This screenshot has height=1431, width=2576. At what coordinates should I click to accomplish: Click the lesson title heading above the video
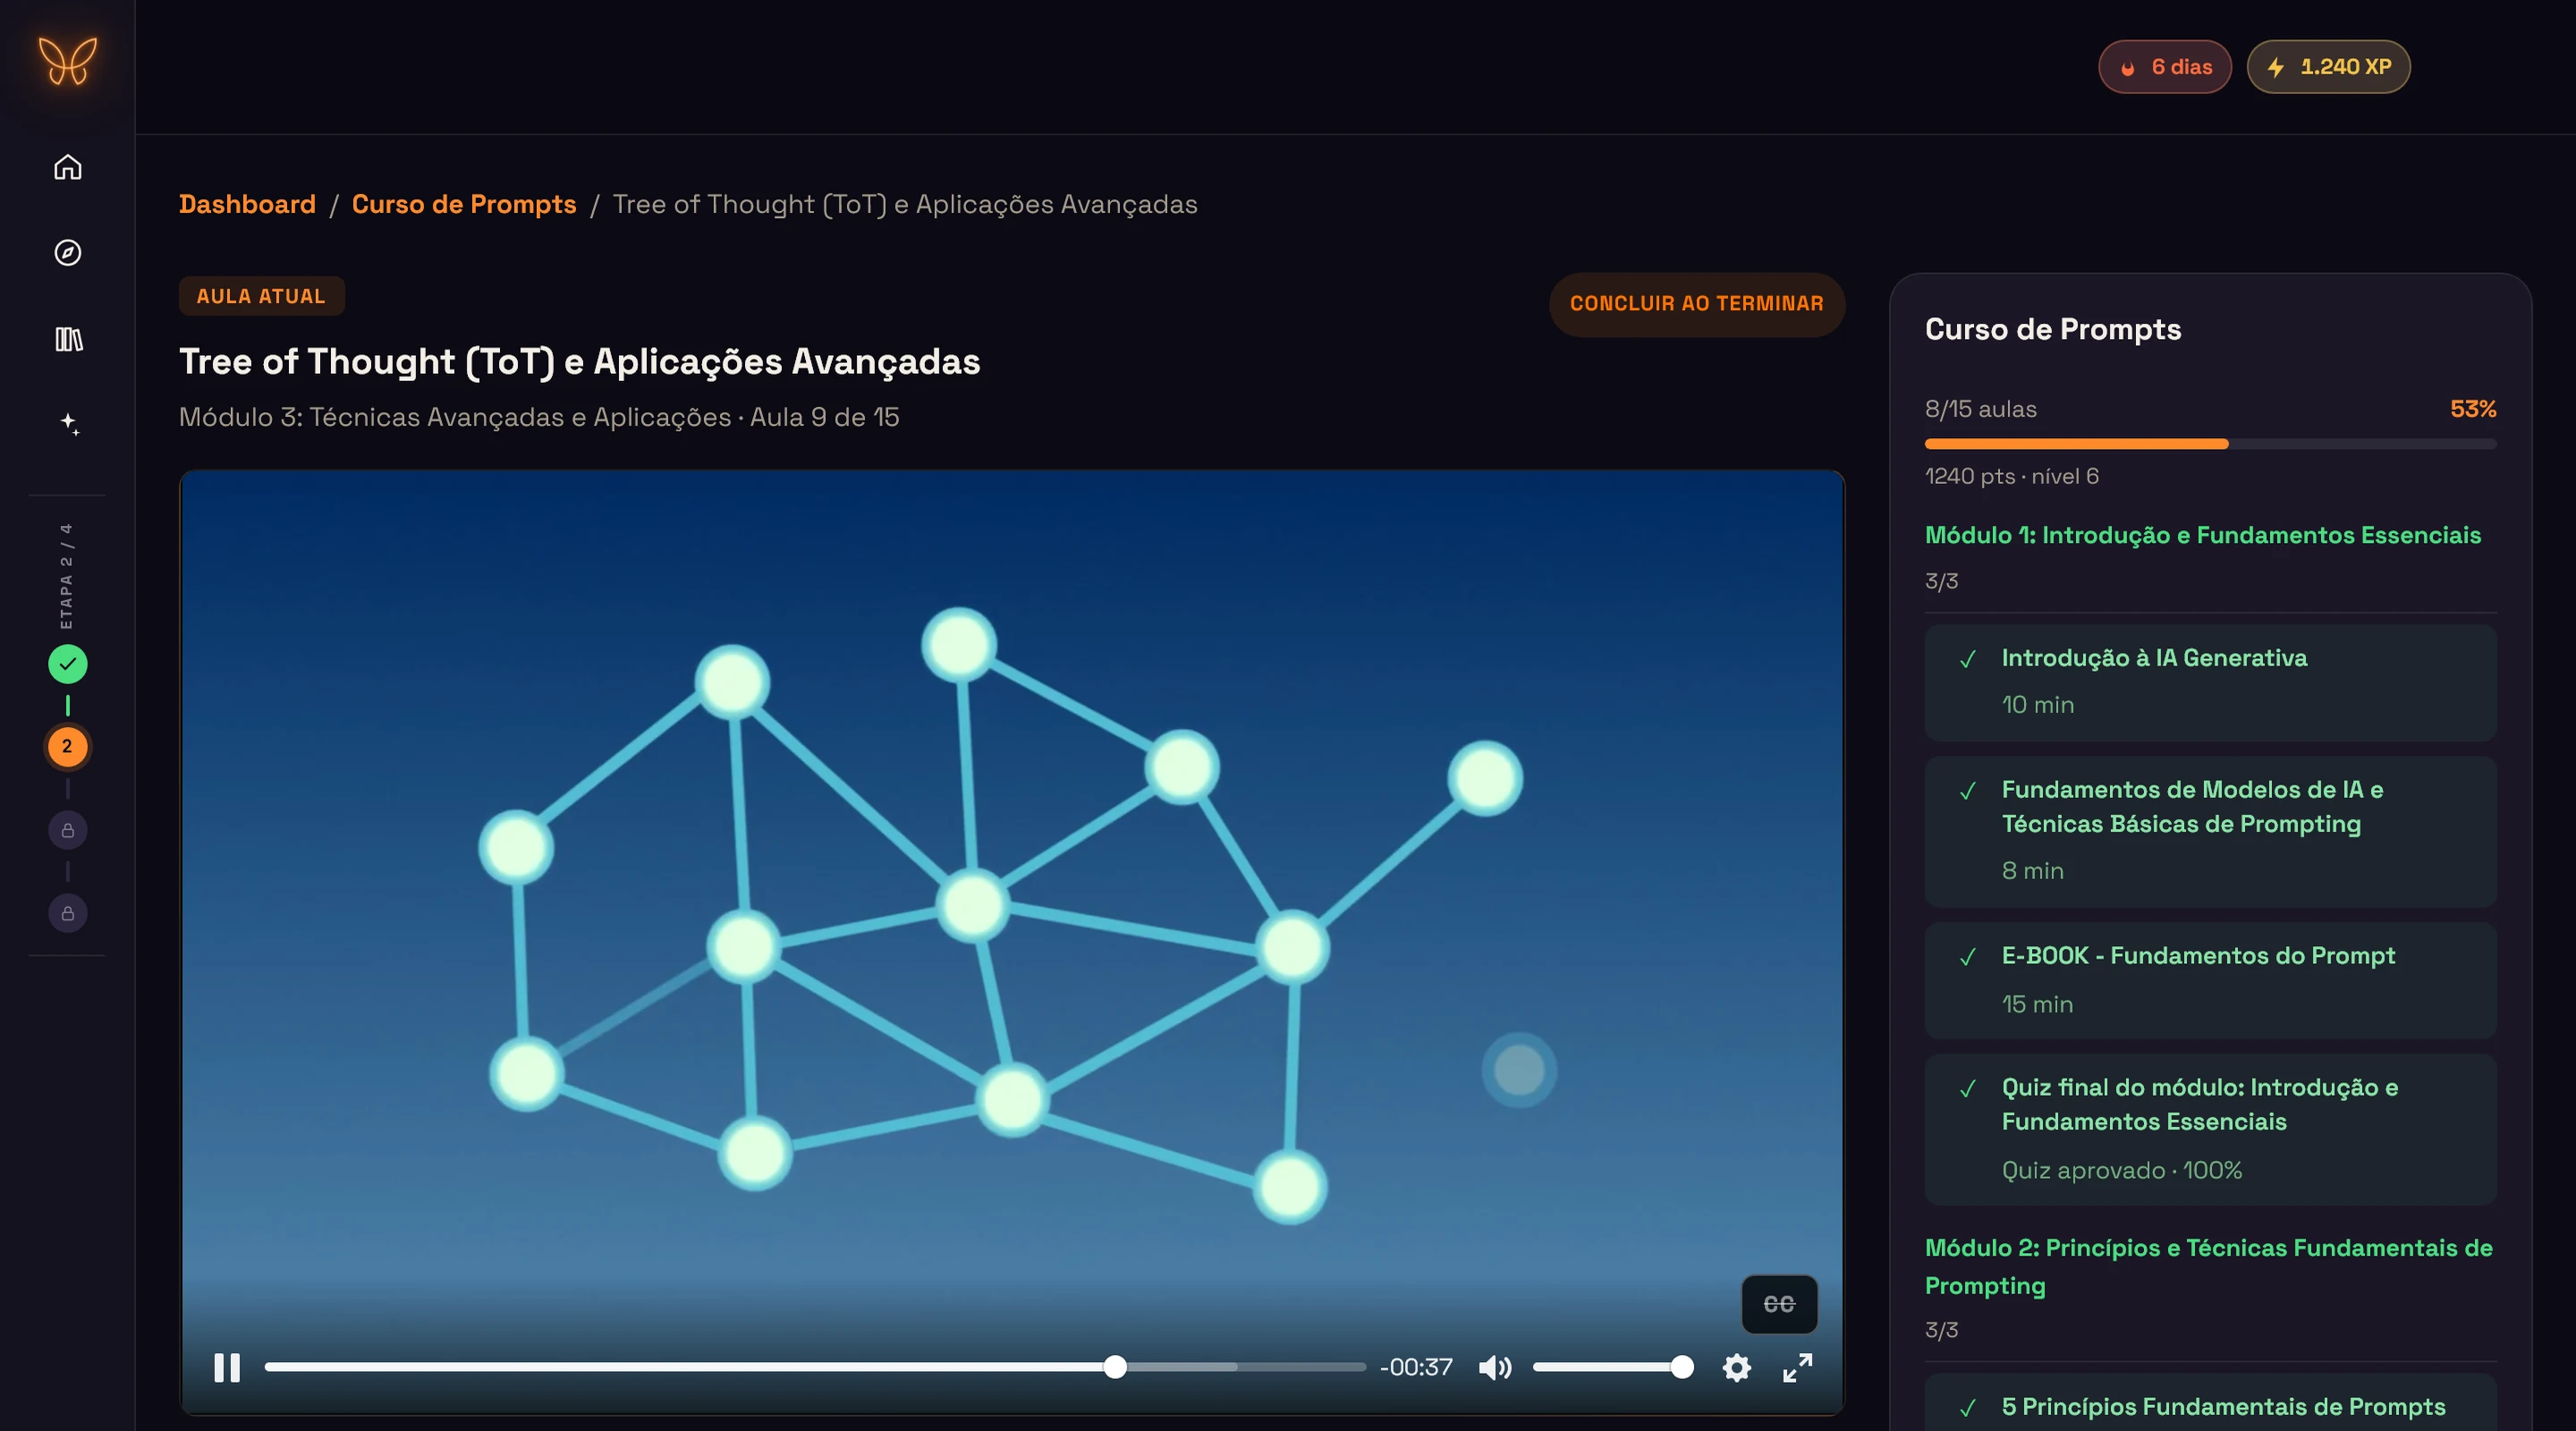click(579, 361)
